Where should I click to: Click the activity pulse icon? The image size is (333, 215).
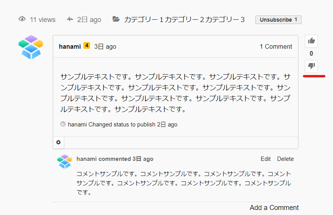70,19
